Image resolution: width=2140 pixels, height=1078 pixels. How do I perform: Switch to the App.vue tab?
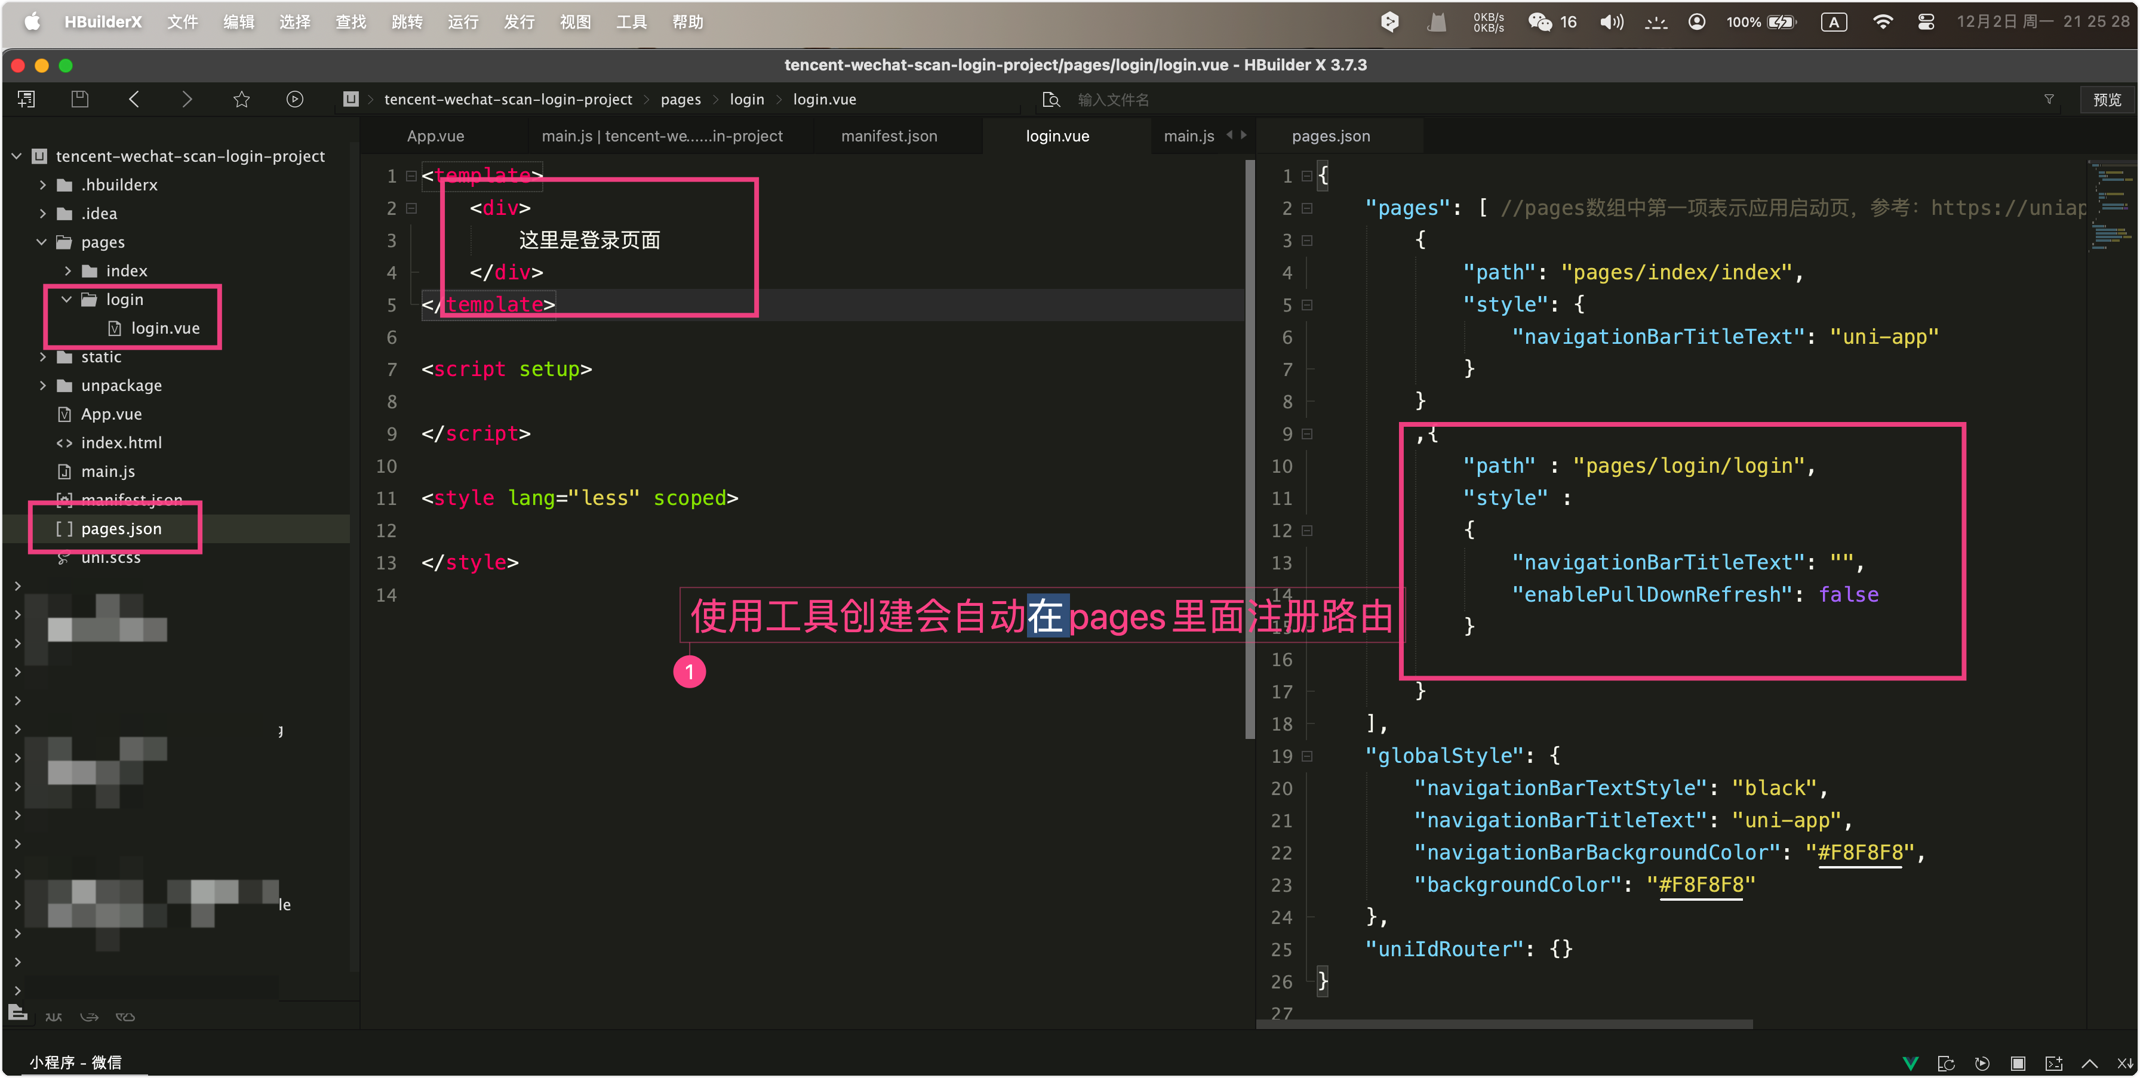point(435,135)
